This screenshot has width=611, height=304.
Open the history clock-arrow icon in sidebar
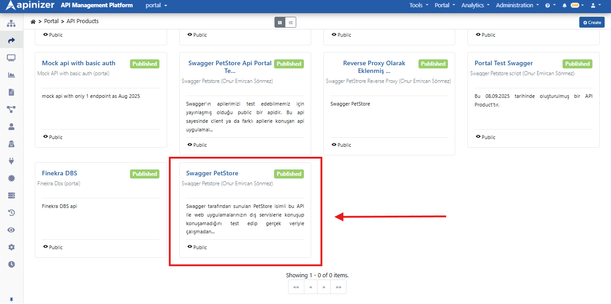(11, 212)
